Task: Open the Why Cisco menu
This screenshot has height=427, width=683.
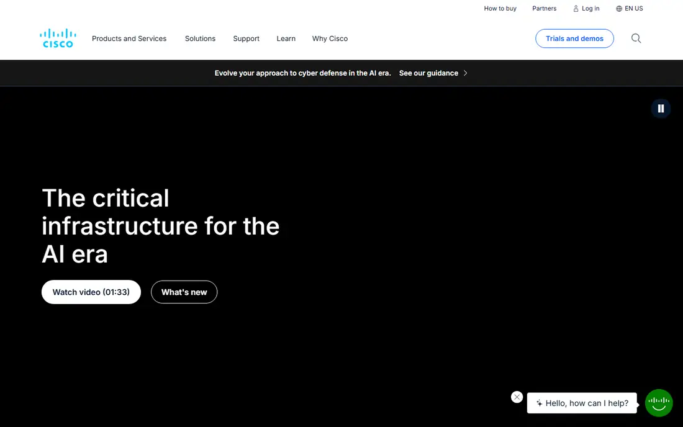Action: point(330,38)
